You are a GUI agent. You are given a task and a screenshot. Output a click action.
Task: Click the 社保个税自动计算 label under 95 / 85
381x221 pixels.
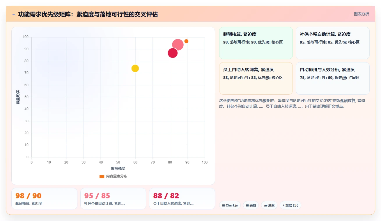pyautogui.click(x=104, y=204)
